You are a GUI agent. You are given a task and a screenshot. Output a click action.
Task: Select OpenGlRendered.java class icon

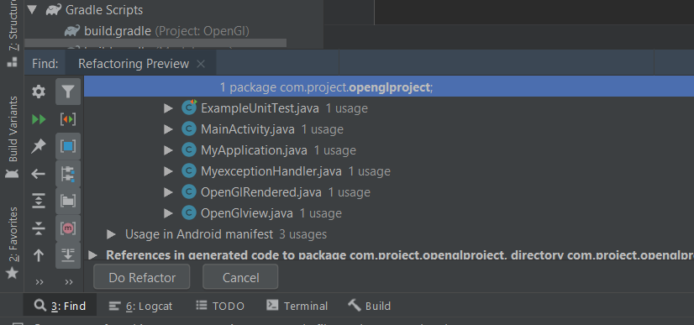(189, 192)
